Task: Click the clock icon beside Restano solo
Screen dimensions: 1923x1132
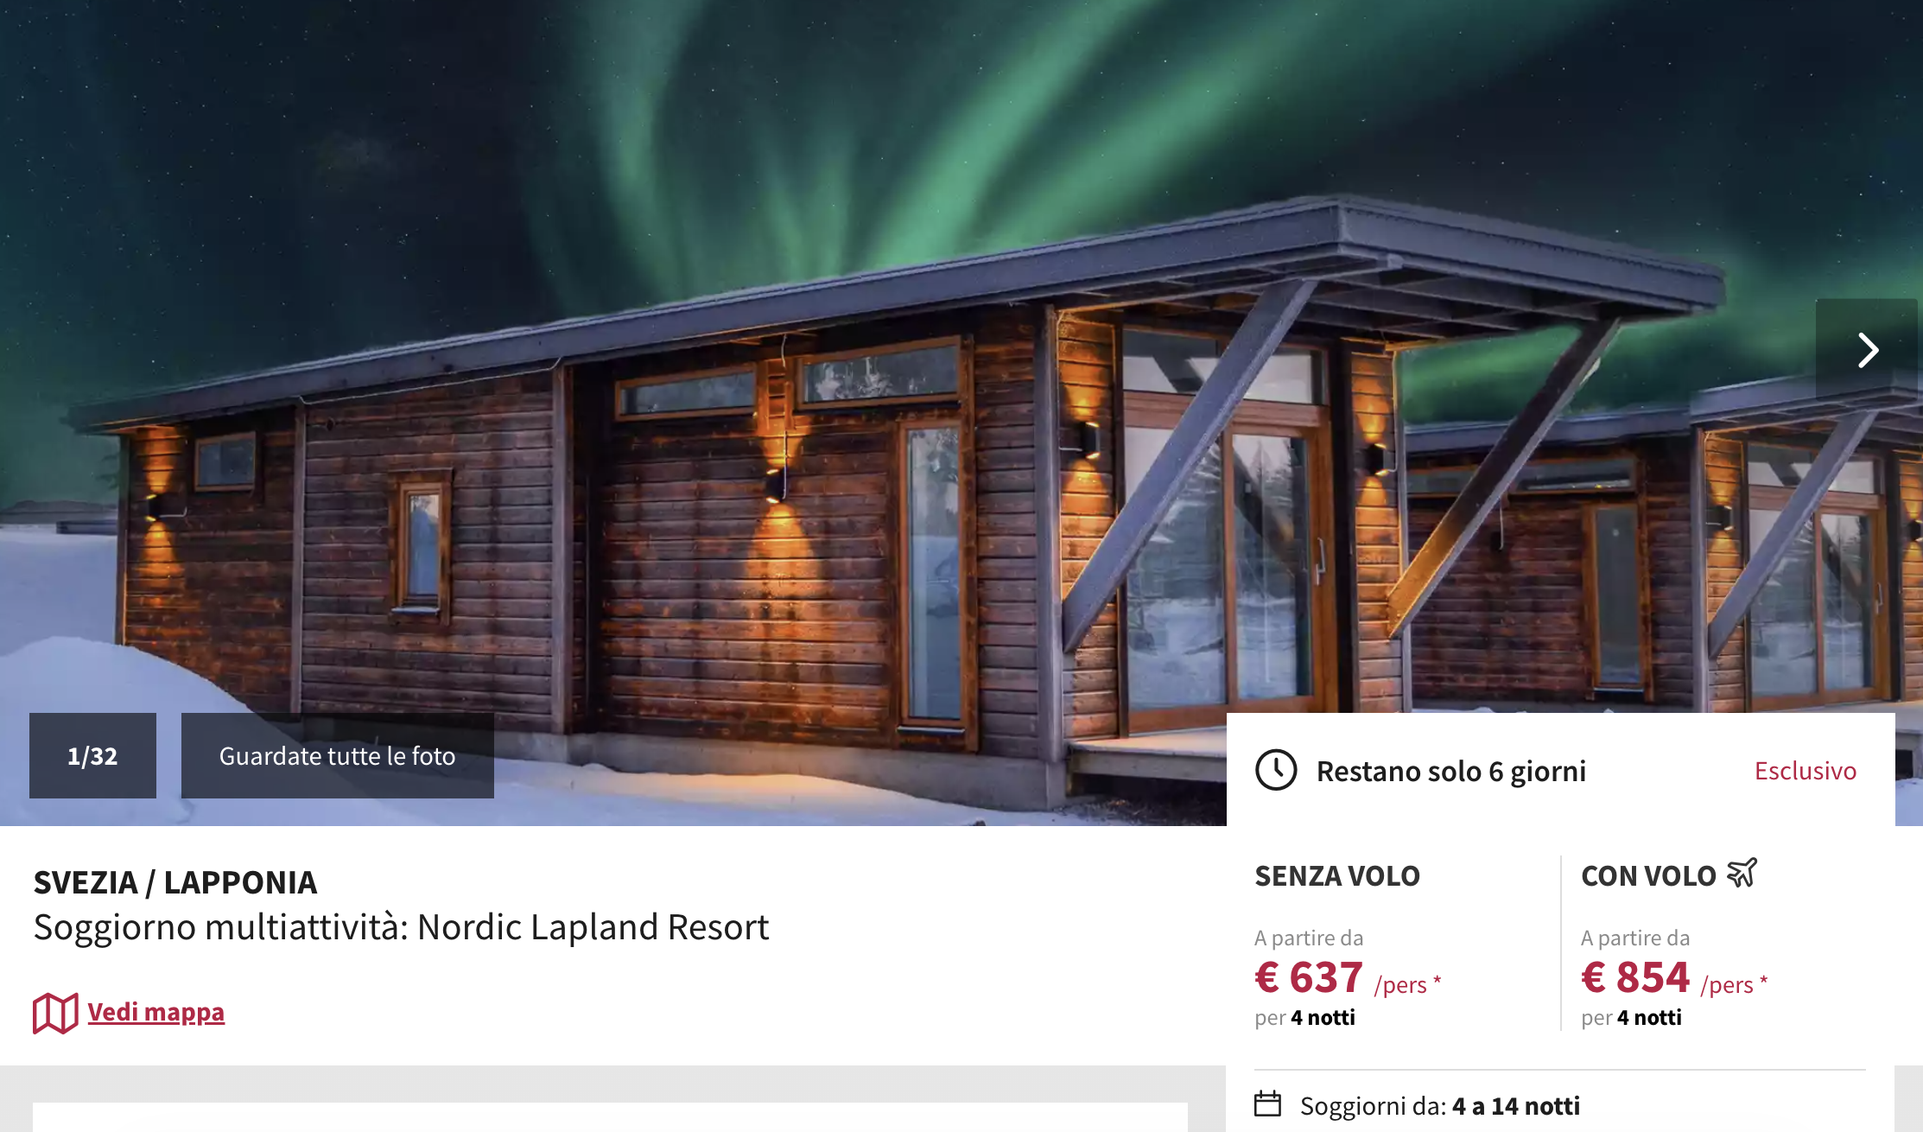Action: (x=1276, y=770)
